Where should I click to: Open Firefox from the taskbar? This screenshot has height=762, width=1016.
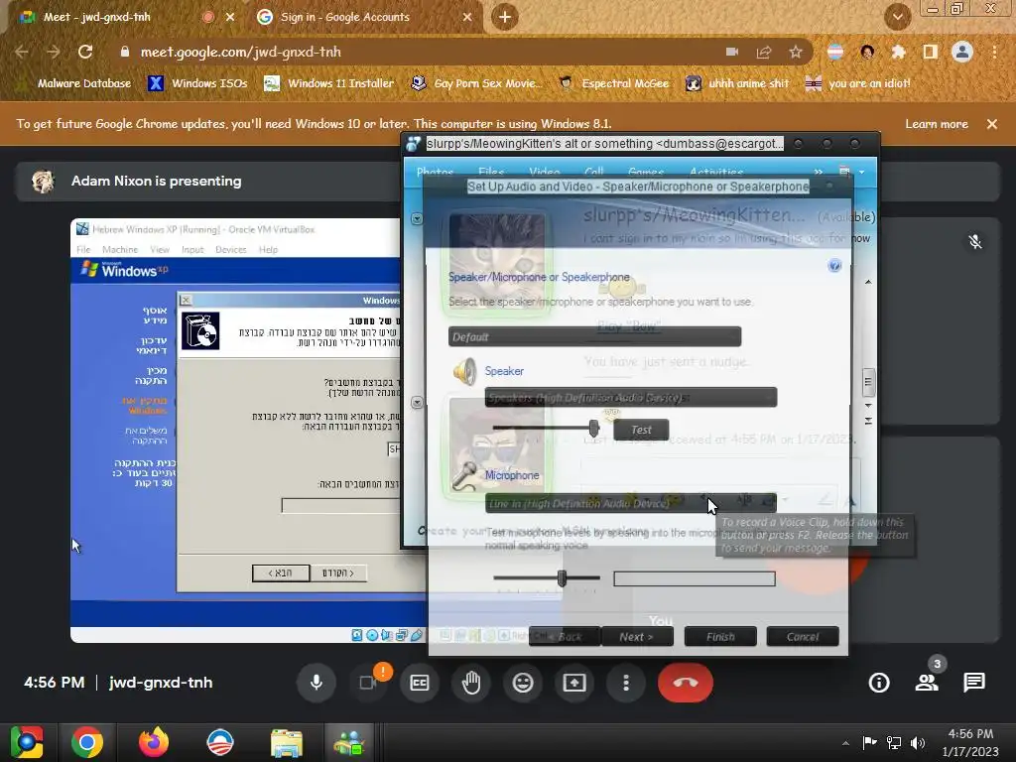point(154,742)
